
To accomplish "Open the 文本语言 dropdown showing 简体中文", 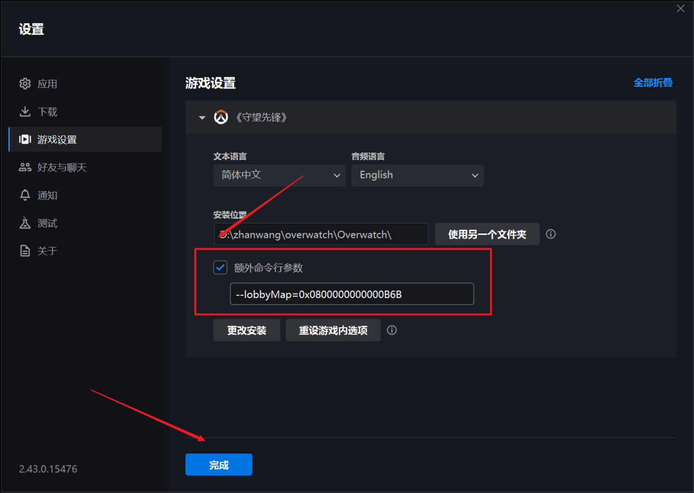I will pyautogui.click(x=280, y=176).
